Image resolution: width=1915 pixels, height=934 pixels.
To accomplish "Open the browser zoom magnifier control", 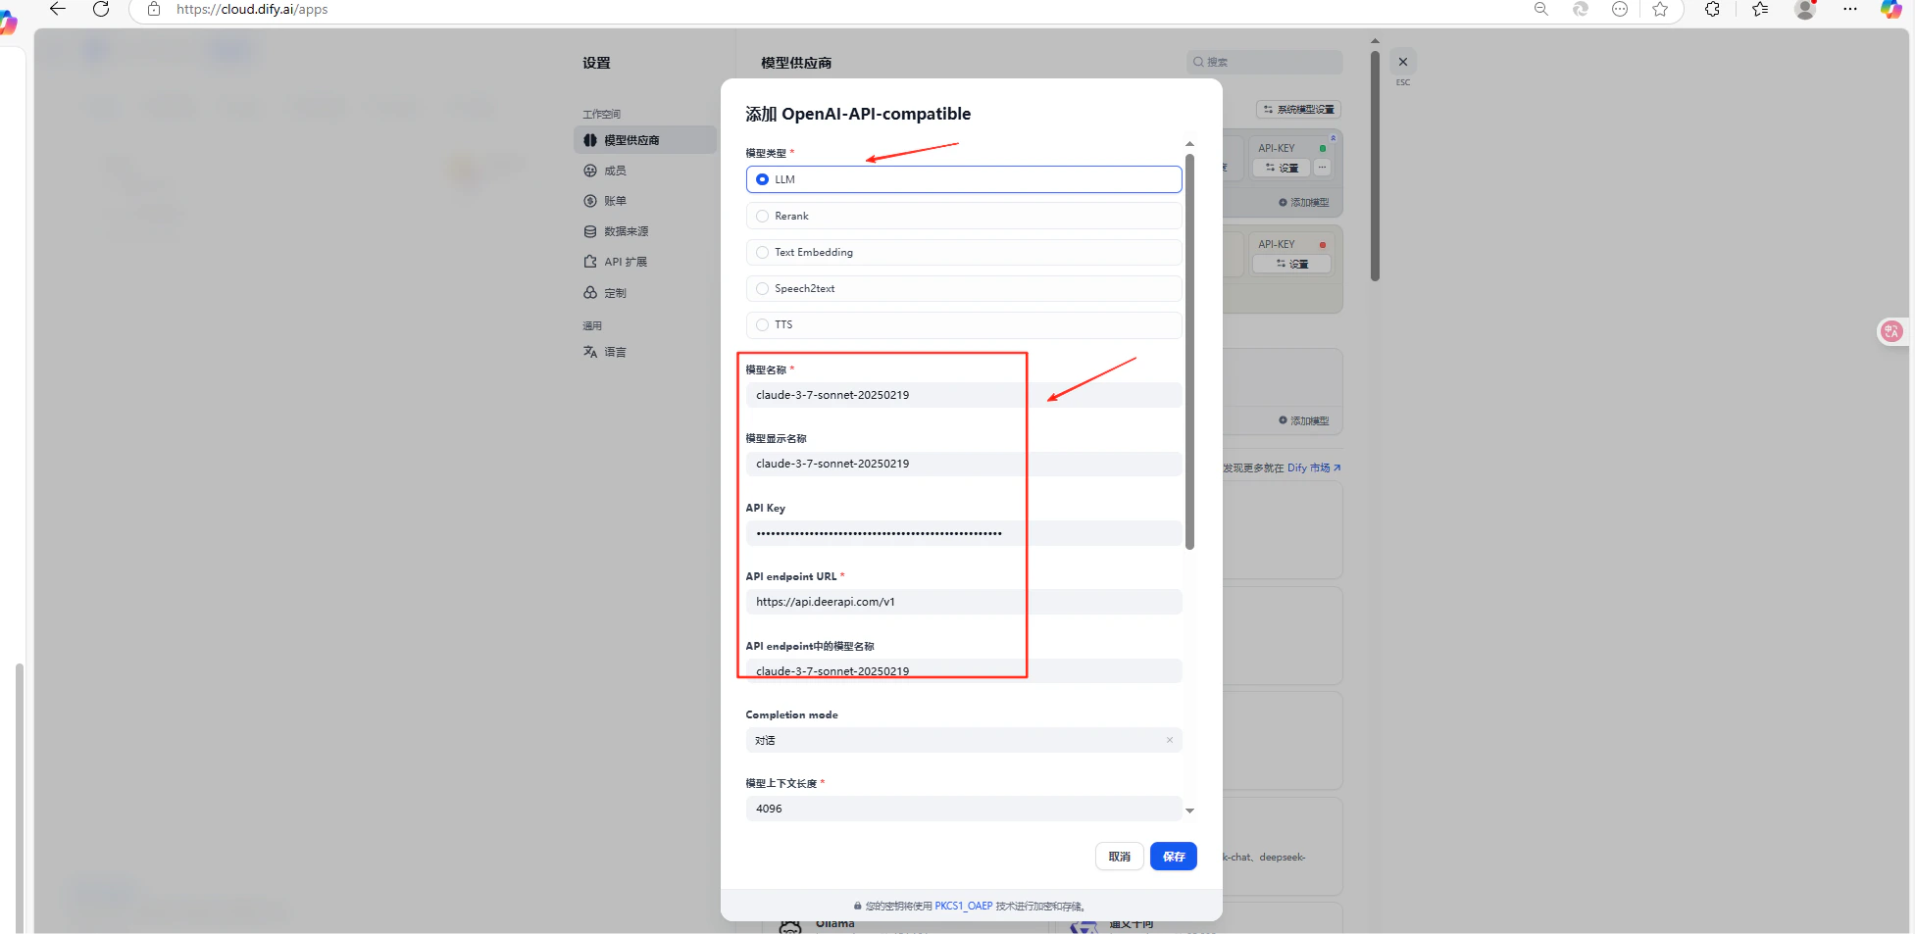I will click(1540, 9).
